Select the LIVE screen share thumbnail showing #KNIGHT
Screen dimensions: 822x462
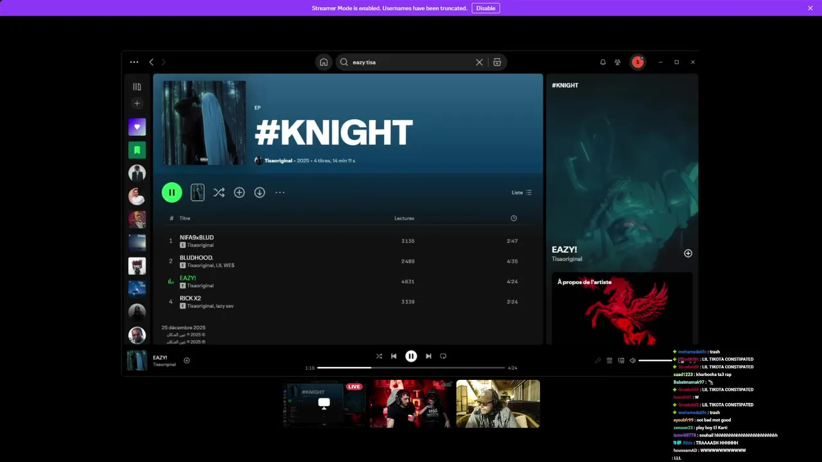point(324,404)
